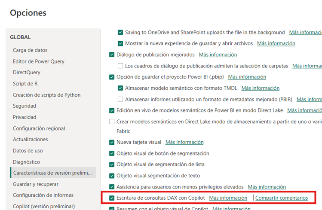The width and height of the screenshot is (322, 210).
Task: Open Copilot (versión preliminar) settings
Action: [x=44, y=206]
